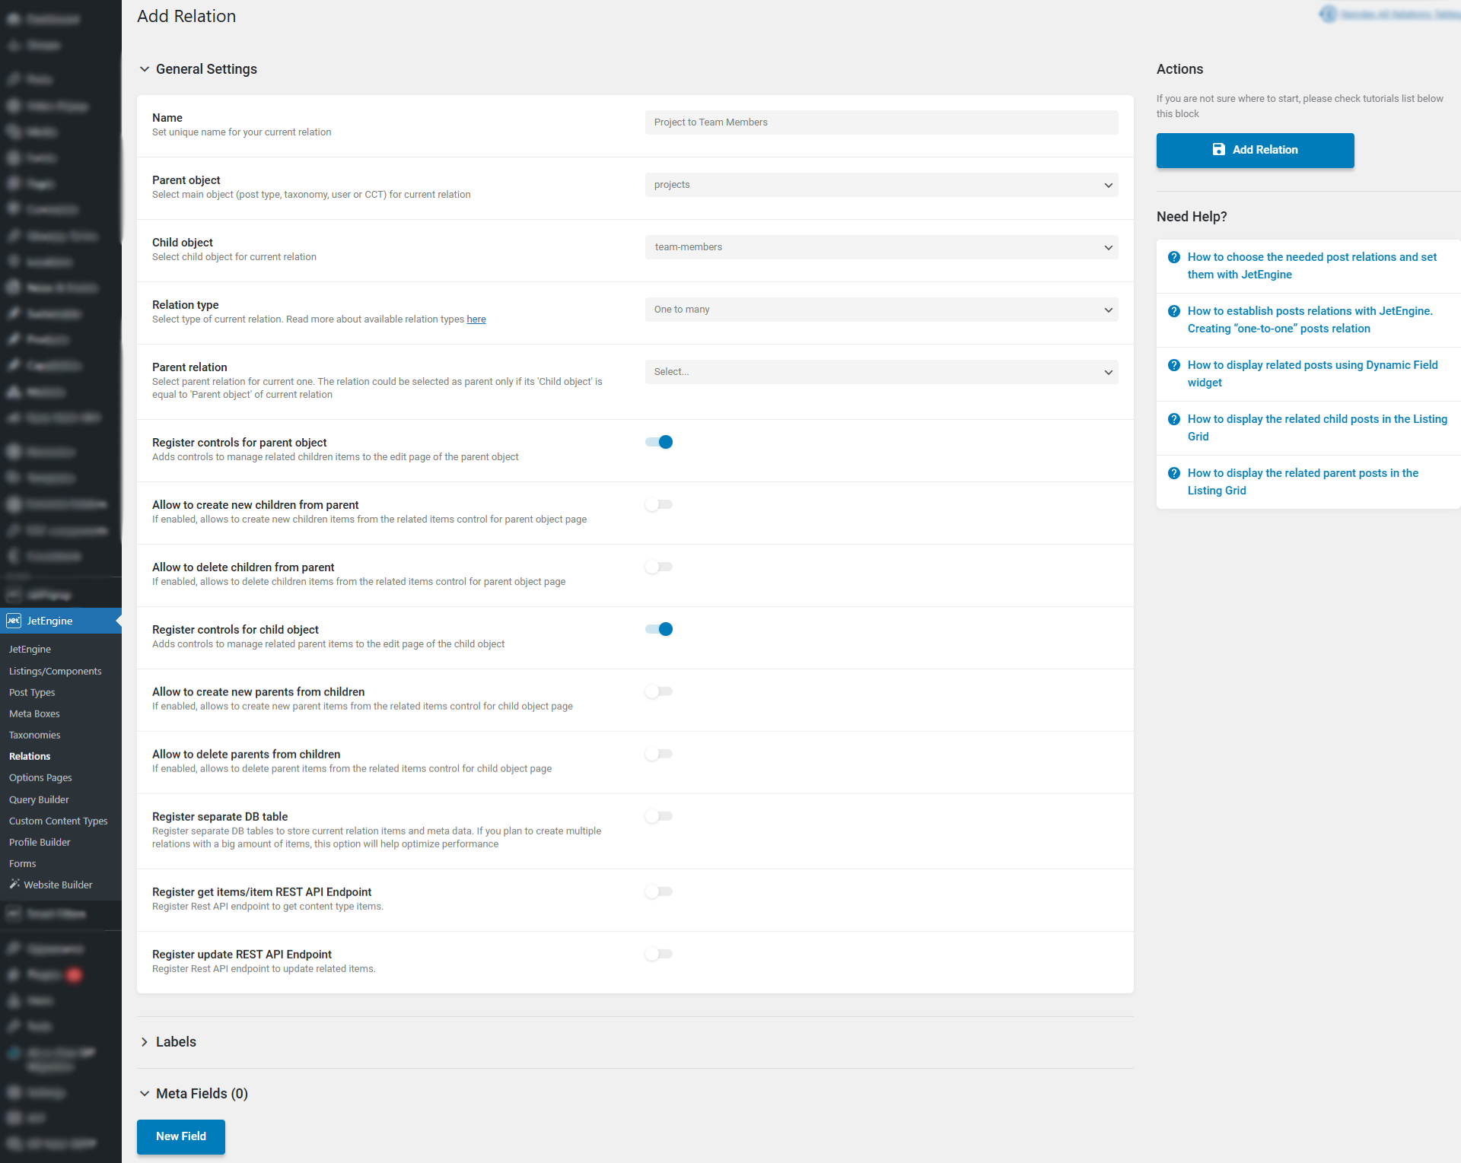Image resolution: width=1461 pixels, height=1163 pixels.
Task: Click the Website Builder wand icon
Action: [14, 884]
